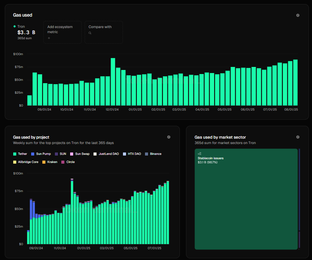Select the Stablecoin issuers treemap block

coord(246,199)
